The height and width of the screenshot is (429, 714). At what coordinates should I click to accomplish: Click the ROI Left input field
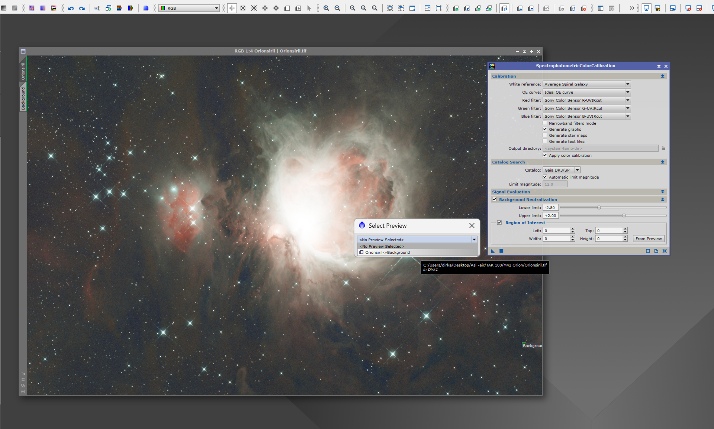point(556,231)
